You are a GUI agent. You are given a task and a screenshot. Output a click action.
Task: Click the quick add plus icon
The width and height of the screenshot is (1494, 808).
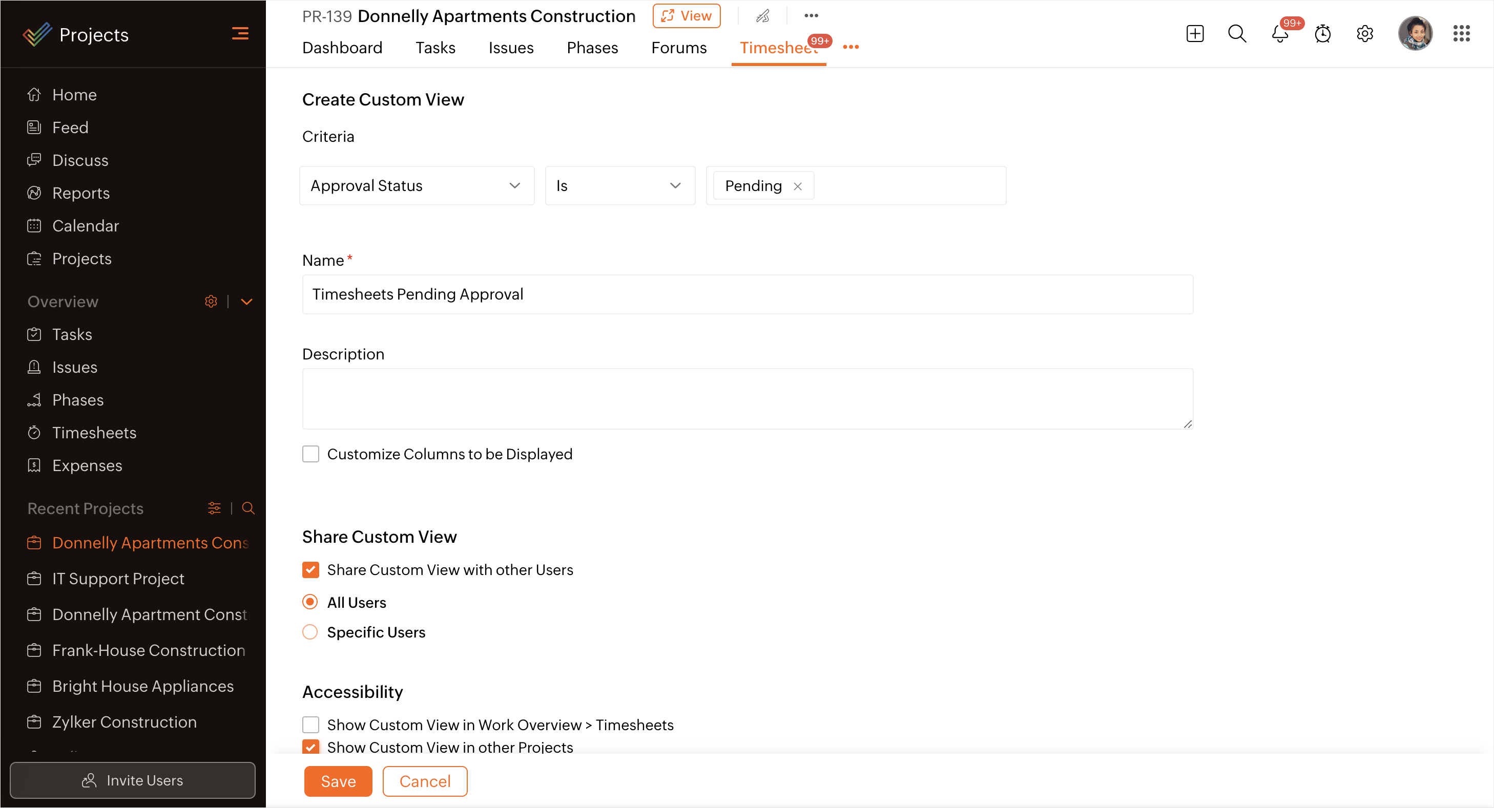tap(1195, 34)
